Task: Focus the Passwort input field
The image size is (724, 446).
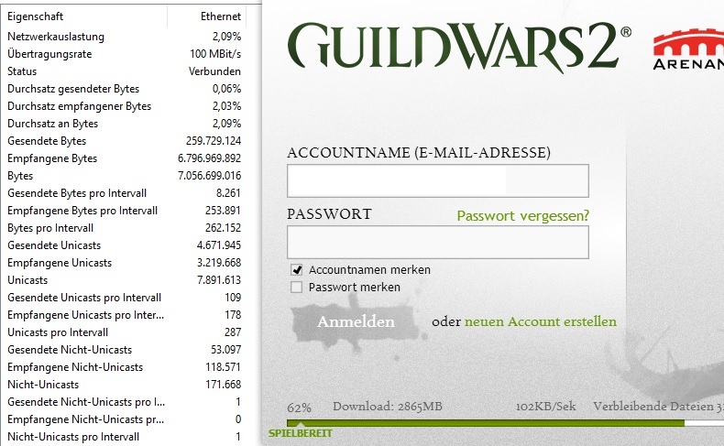Action: 438,242
